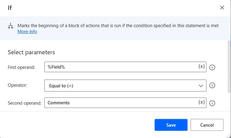The width and height of the screenshot is (231, 138).
Task: Click the "Second operand:" label
Action: pos(25,103)
